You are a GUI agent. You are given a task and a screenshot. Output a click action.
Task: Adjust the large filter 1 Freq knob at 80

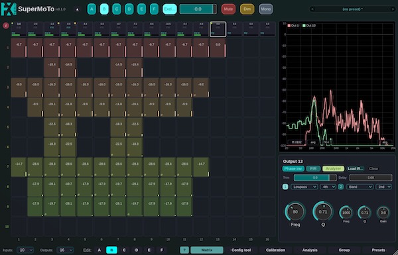point(295,212)
